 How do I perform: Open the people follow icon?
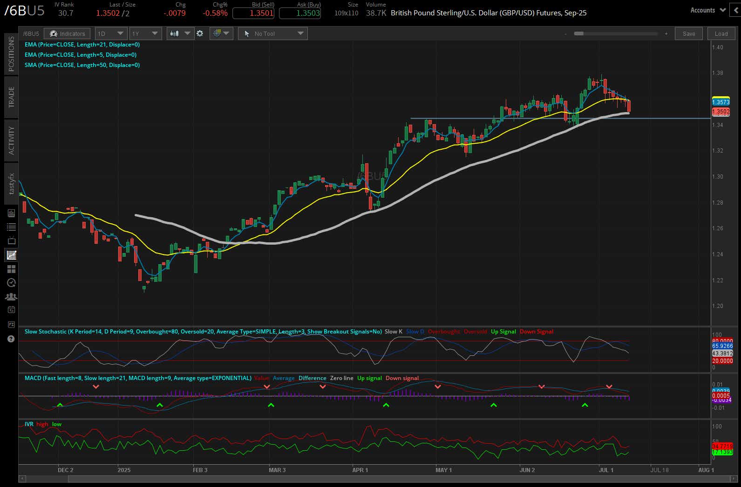click(11, 296)
